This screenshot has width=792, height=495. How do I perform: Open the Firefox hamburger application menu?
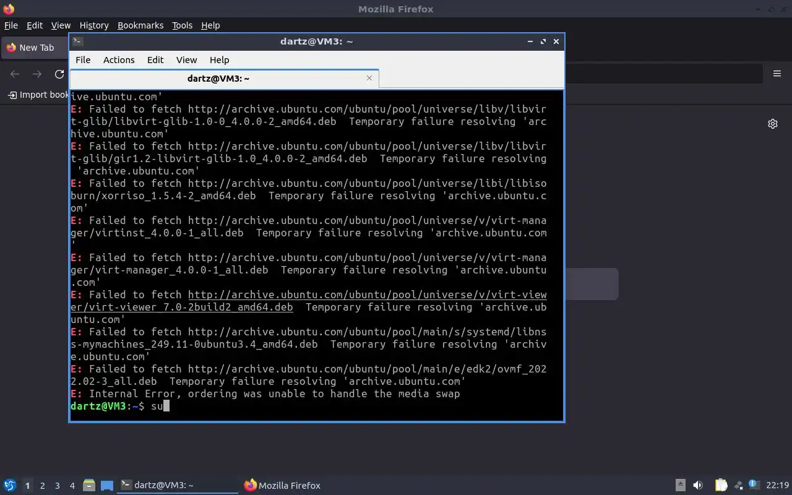777,74
